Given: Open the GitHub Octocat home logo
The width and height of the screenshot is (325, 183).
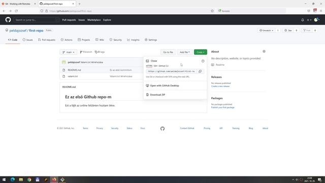Looking at the screenshot, I should click(x=8, y=20).
